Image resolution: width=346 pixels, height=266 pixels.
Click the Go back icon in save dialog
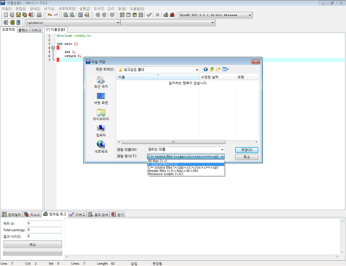tap(206, 69)
